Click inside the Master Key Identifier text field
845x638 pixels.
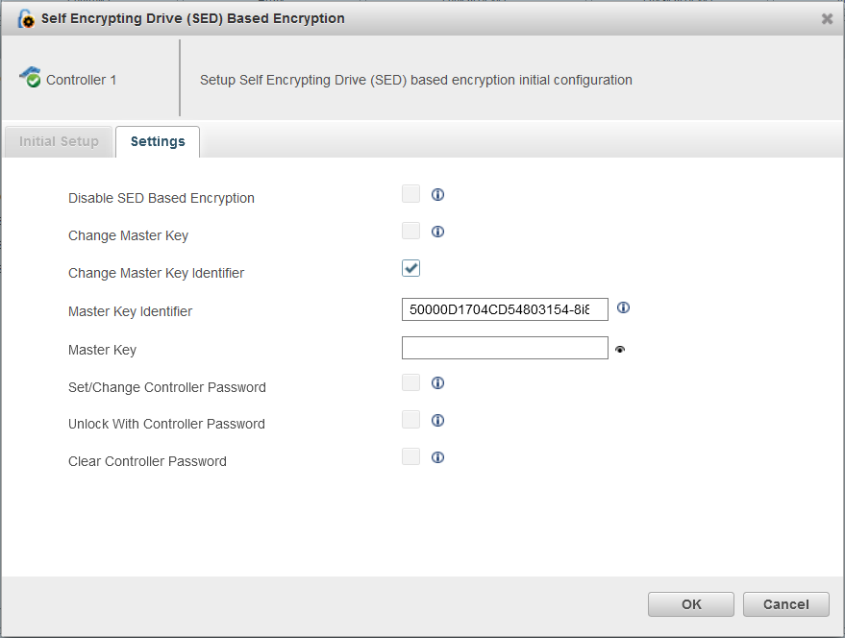505,309
